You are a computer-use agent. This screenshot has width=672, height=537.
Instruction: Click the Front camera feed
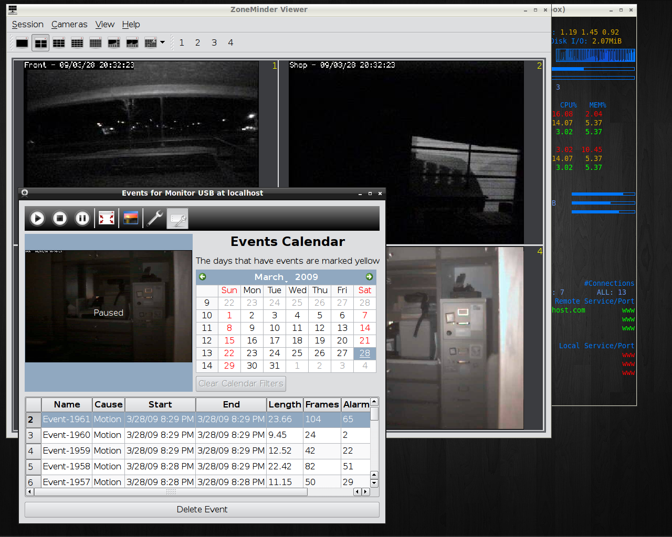(x=142, y=124)
